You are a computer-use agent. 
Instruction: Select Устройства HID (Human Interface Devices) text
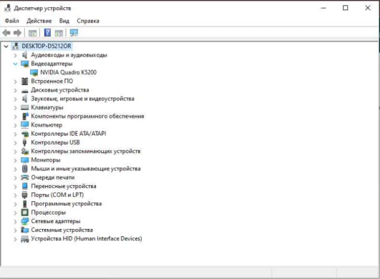click(x=87, y=238)
